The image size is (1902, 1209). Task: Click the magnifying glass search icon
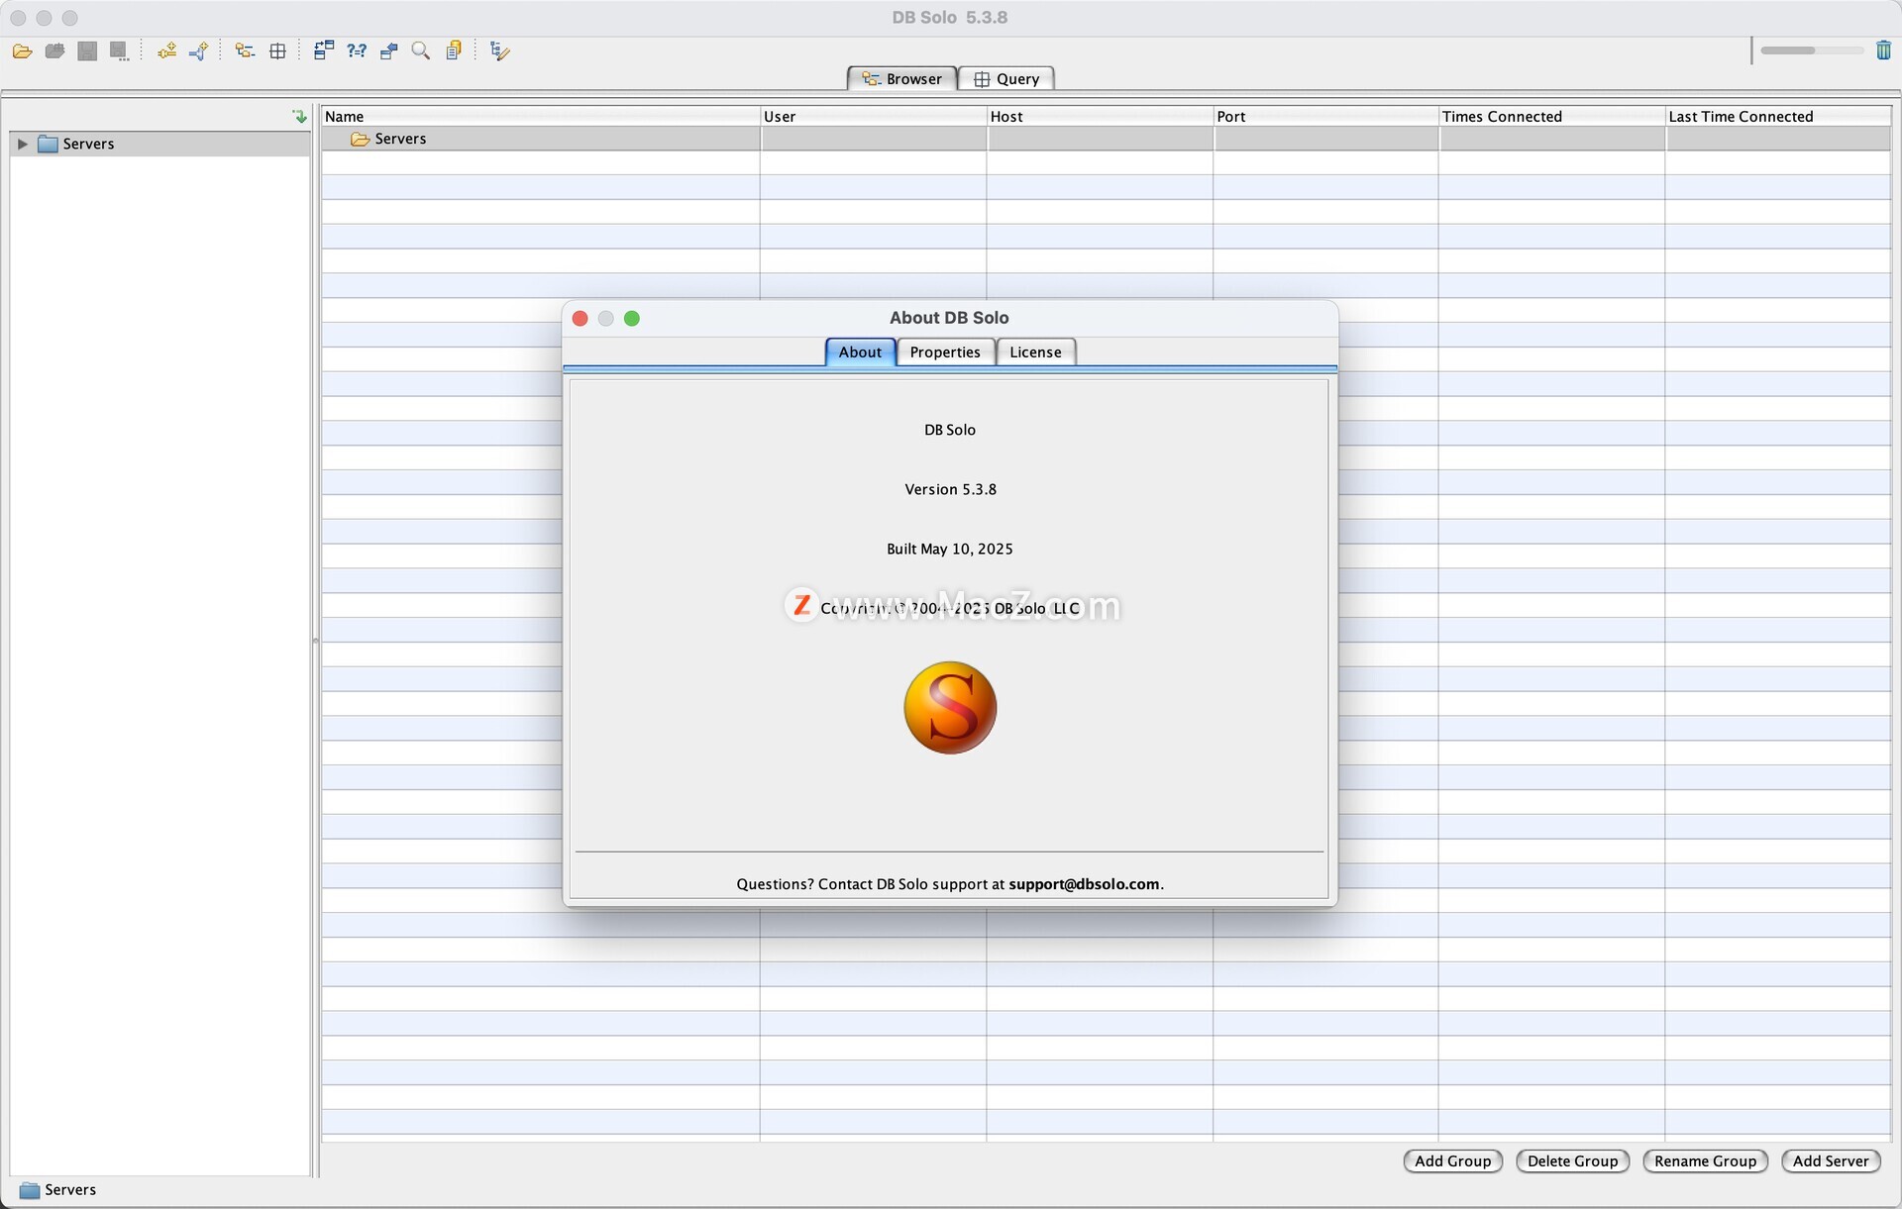(x=421, y=50)
